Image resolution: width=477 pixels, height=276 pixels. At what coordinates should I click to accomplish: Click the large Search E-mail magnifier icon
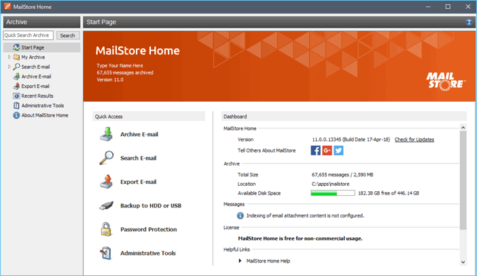(x=107, y=158)
